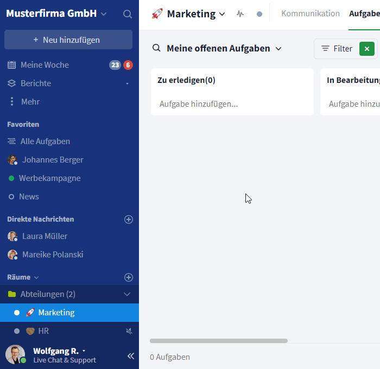Open Mareike Polanski's avatar

click(x=12, y=255)
